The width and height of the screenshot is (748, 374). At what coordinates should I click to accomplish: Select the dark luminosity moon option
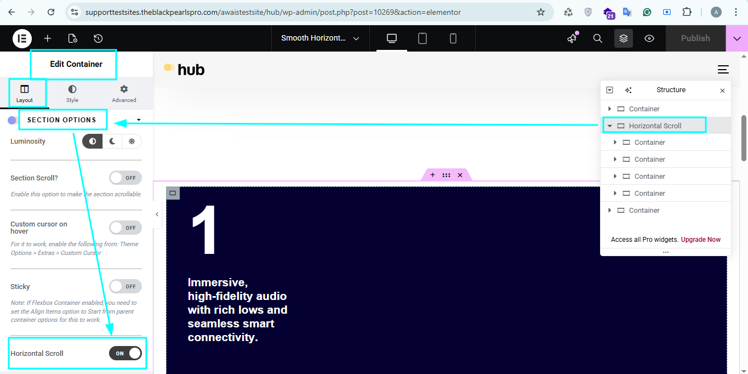(x=112, y=141)
